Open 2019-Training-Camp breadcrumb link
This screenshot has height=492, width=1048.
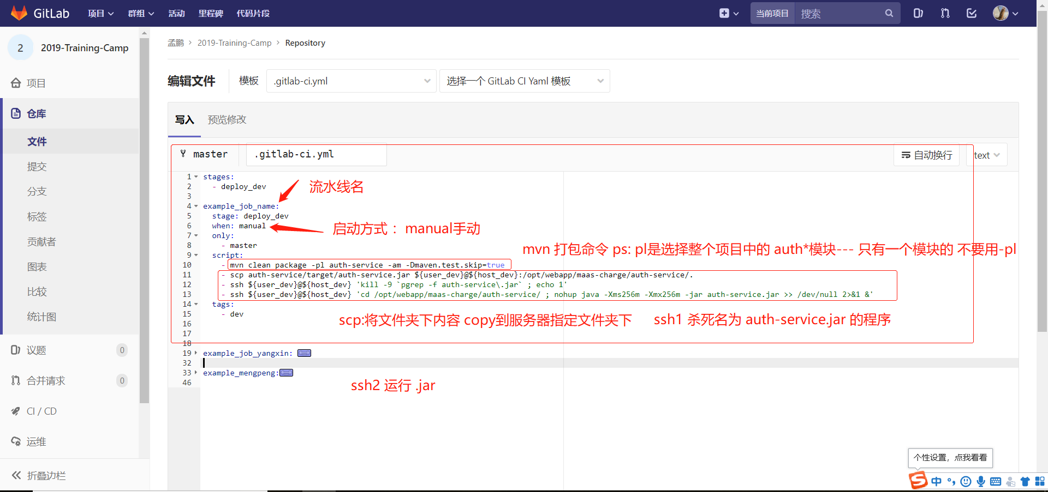(234, 42)
